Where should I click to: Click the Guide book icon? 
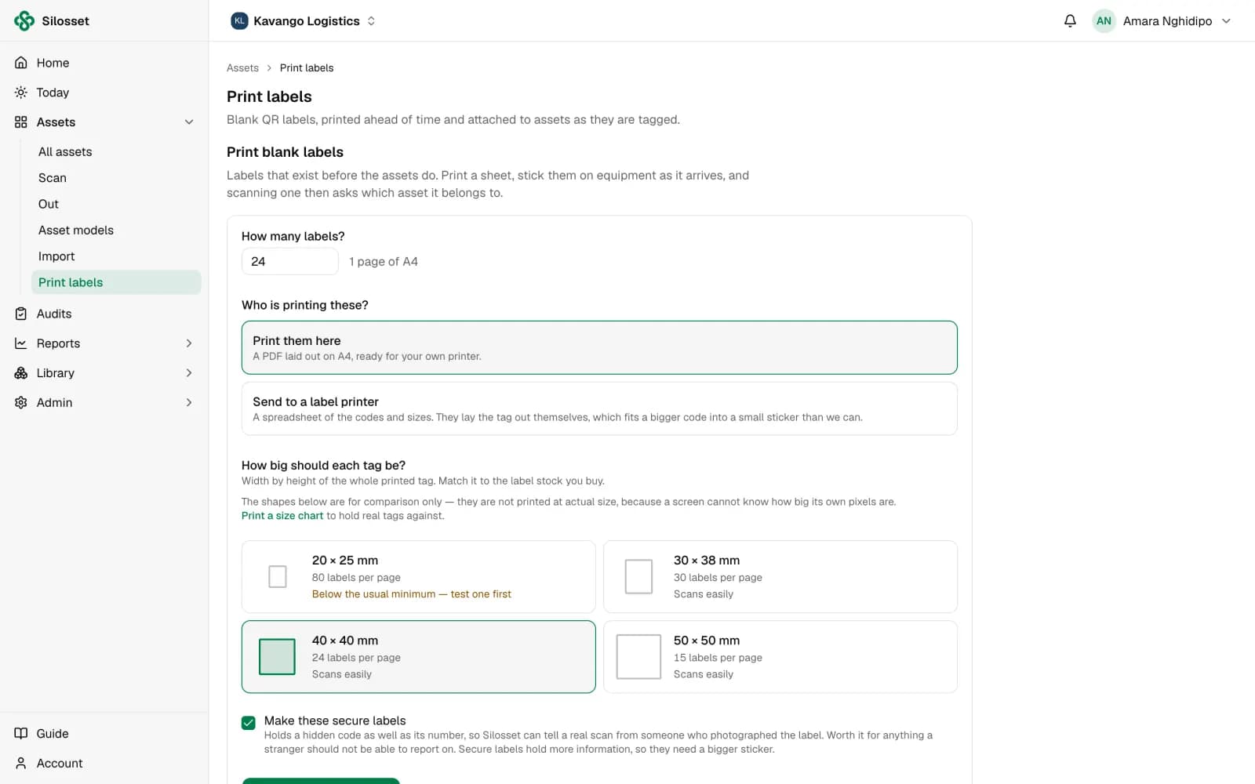click(21, 734)
